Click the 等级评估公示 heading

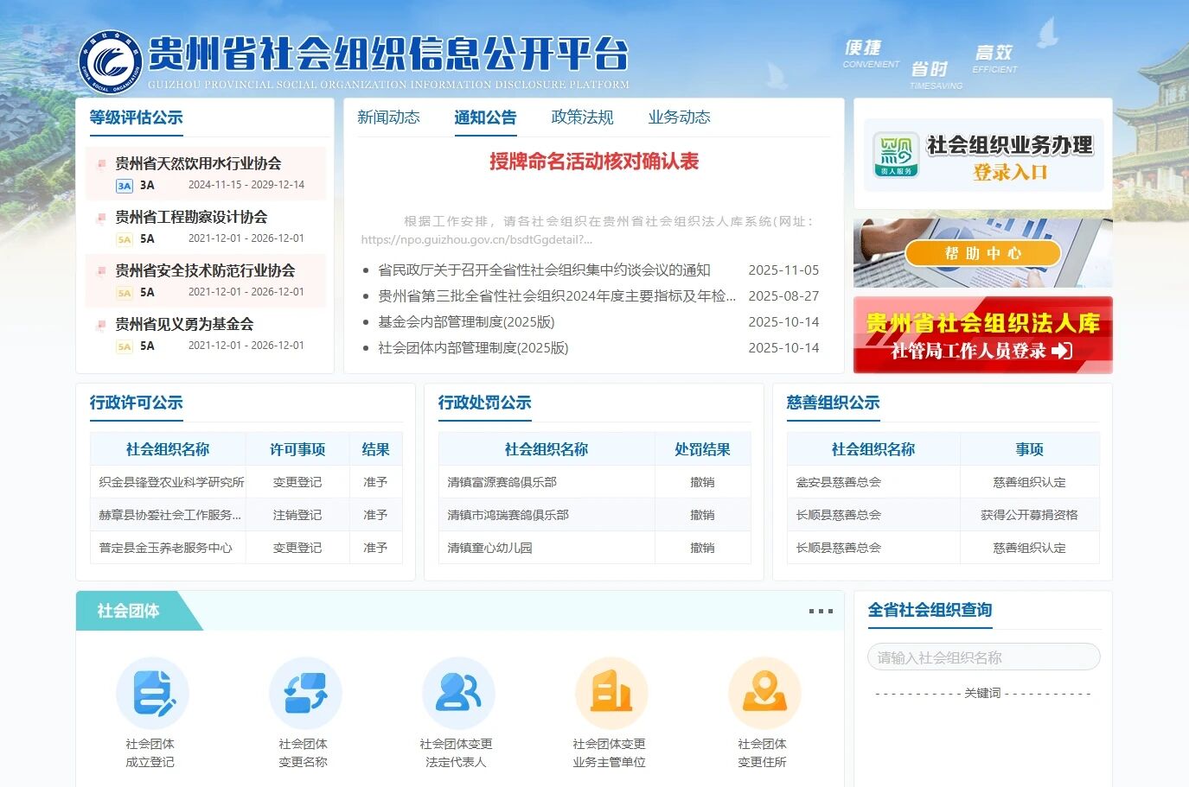pyautogui.click(x=136, y=117)
